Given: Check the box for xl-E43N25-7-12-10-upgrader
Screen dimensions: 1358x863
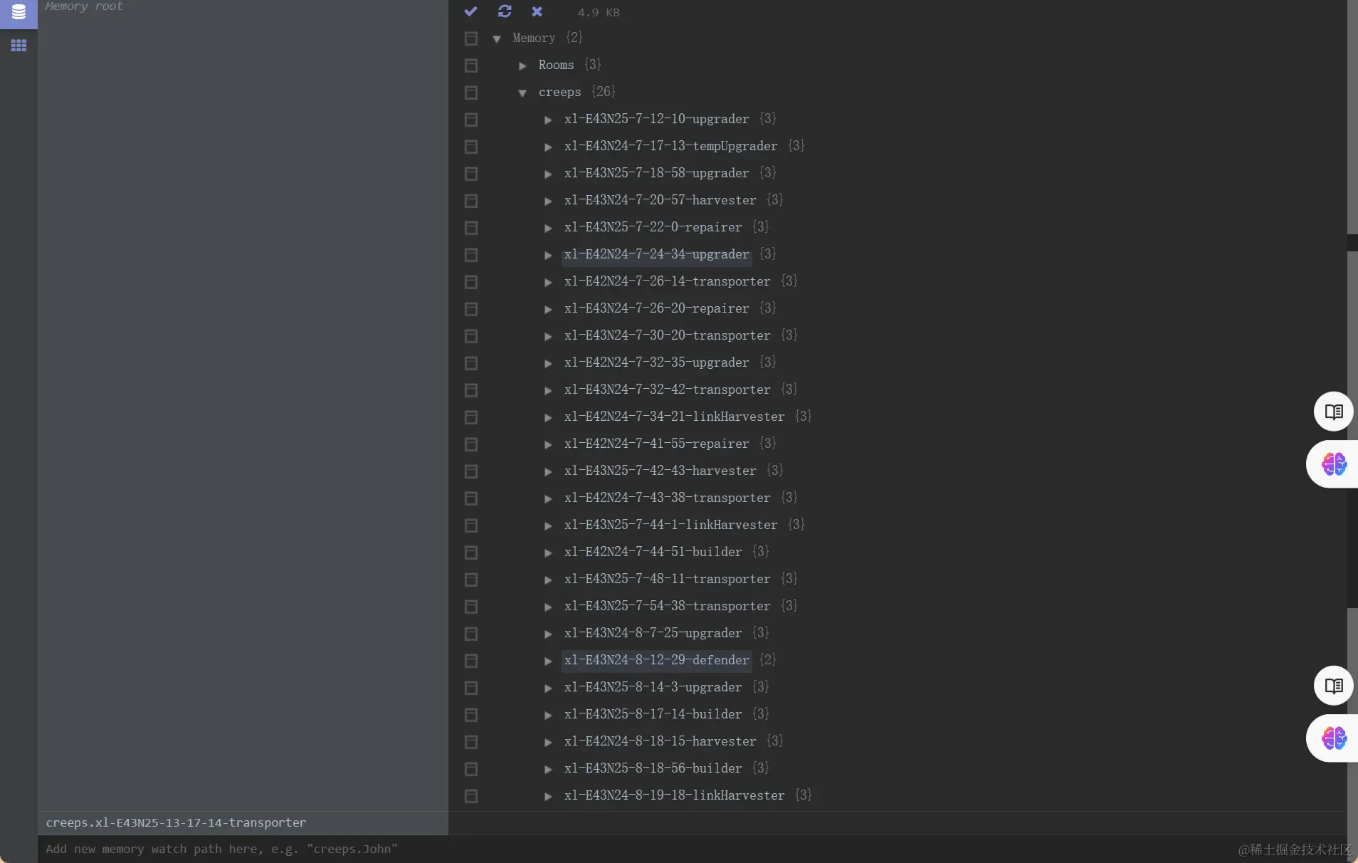Looking at the screenshot, I should tap(471, 120).
